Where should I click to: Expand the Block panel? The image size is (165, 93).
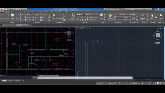tap(103, 22)
